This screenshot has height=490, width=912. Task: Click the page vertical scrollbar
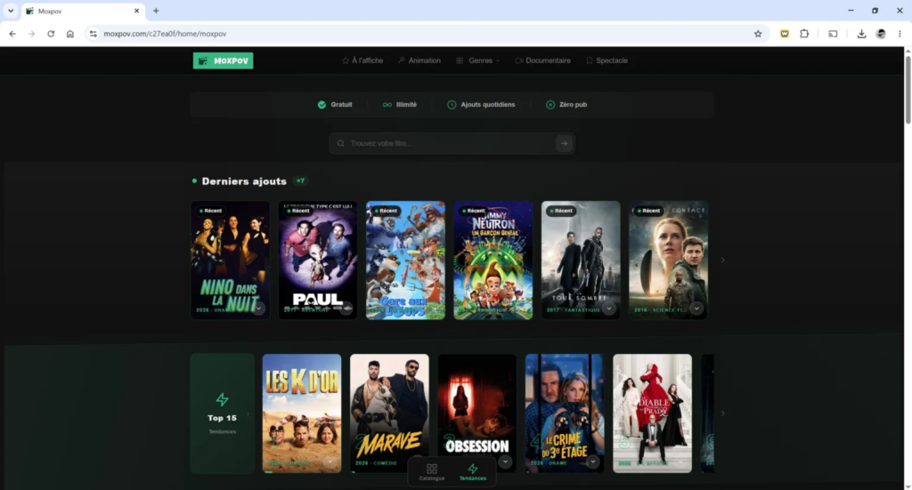908,87
